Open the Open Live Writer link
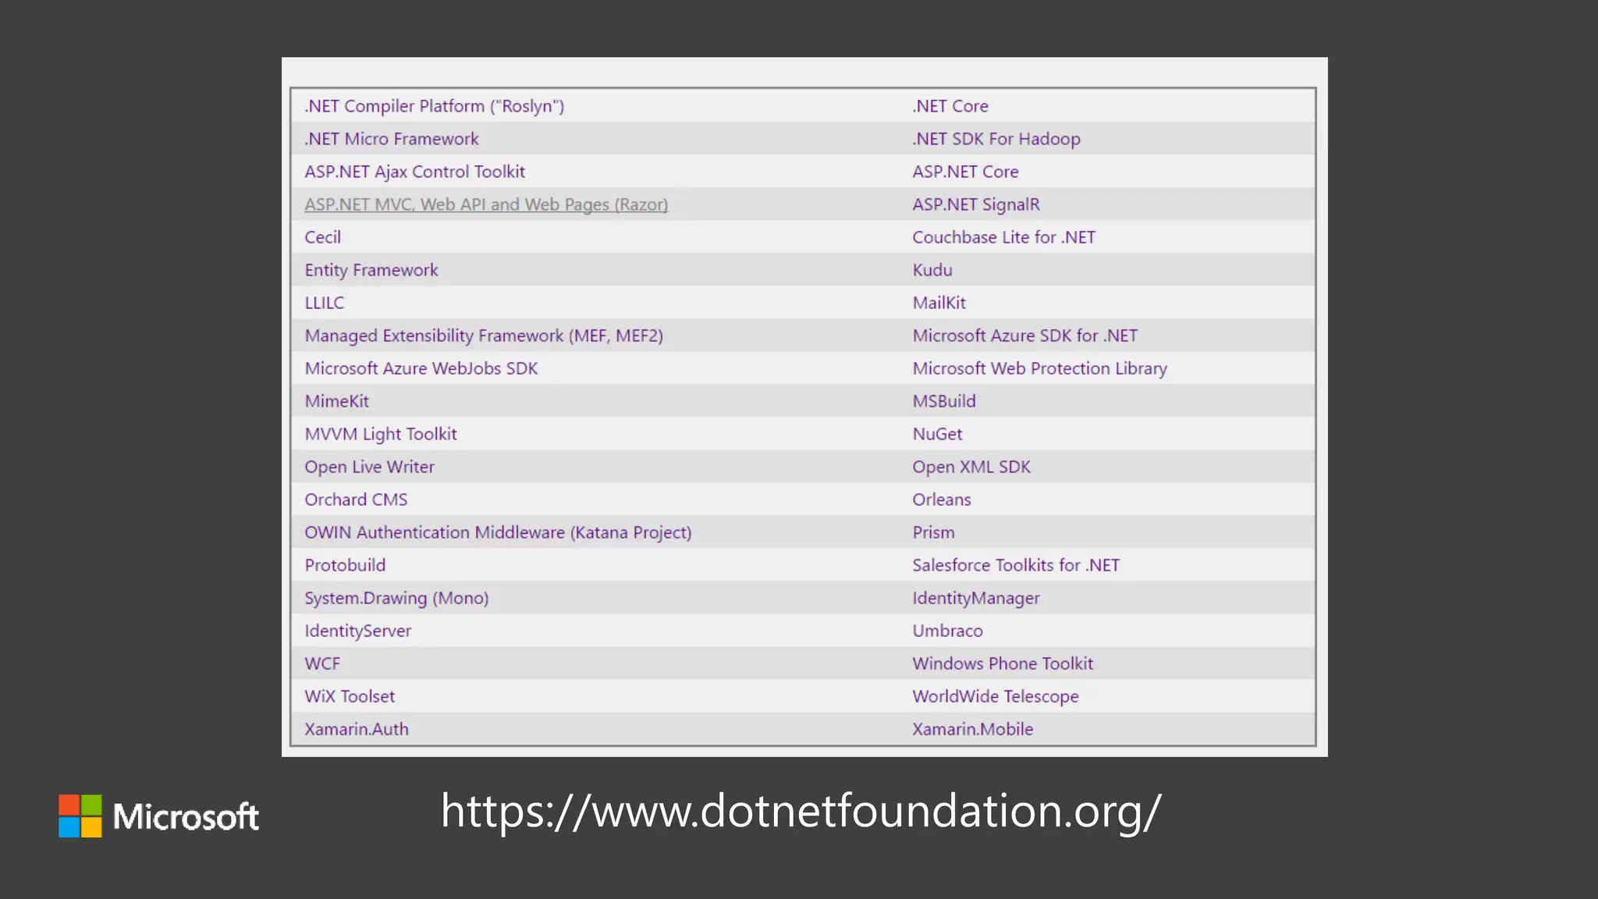 click(x=369, y=467)
